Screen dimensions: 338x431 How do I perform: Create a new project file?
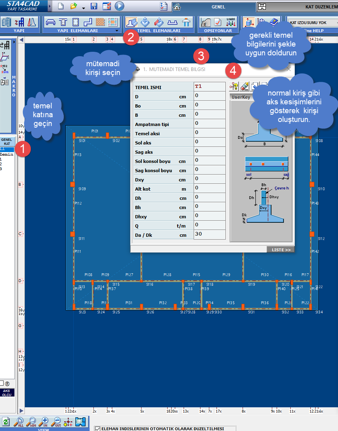coord(61,6)
